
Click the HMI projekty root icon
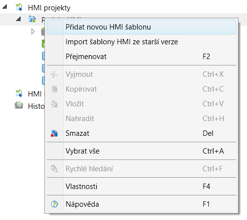pyautogui.click(x=19, y=7)
